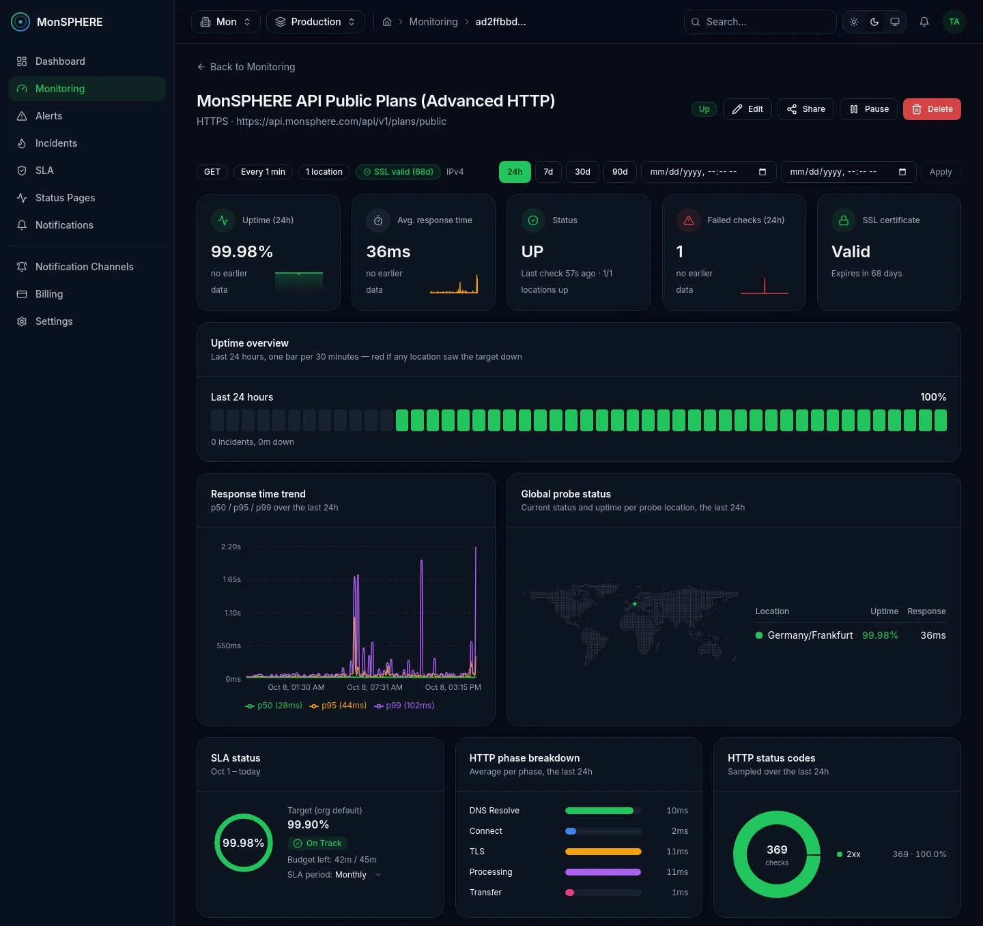
Task: Click the home breadcrumb icon
Action: (387, 22)
